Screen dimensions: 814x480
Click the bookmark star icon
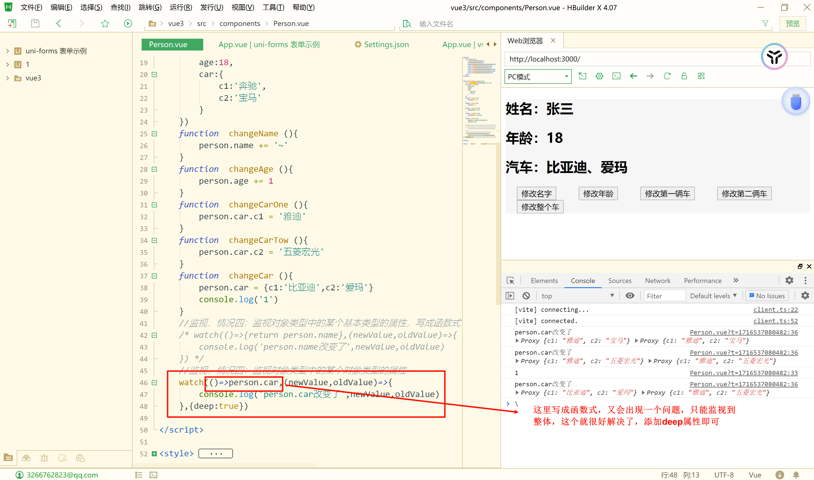click(x=105, y=23)
